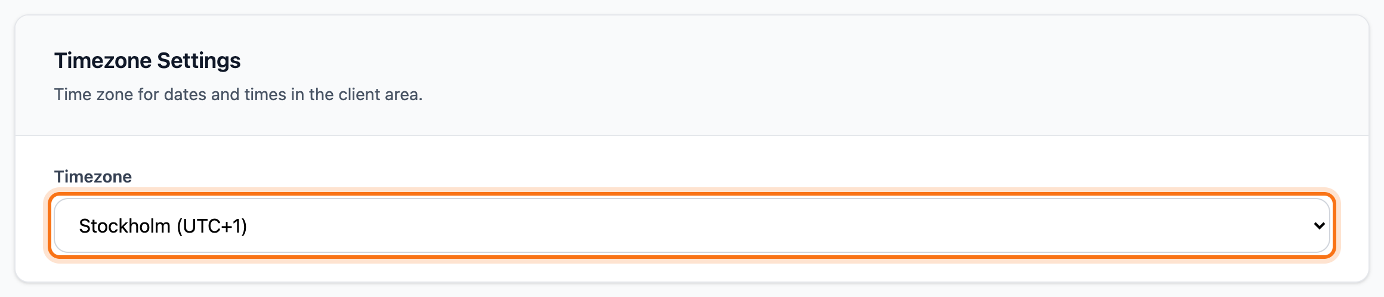Viewport: 1384px width, 297px height.
Task: Click the orange focus outline of the select
Action: (692, 194)
